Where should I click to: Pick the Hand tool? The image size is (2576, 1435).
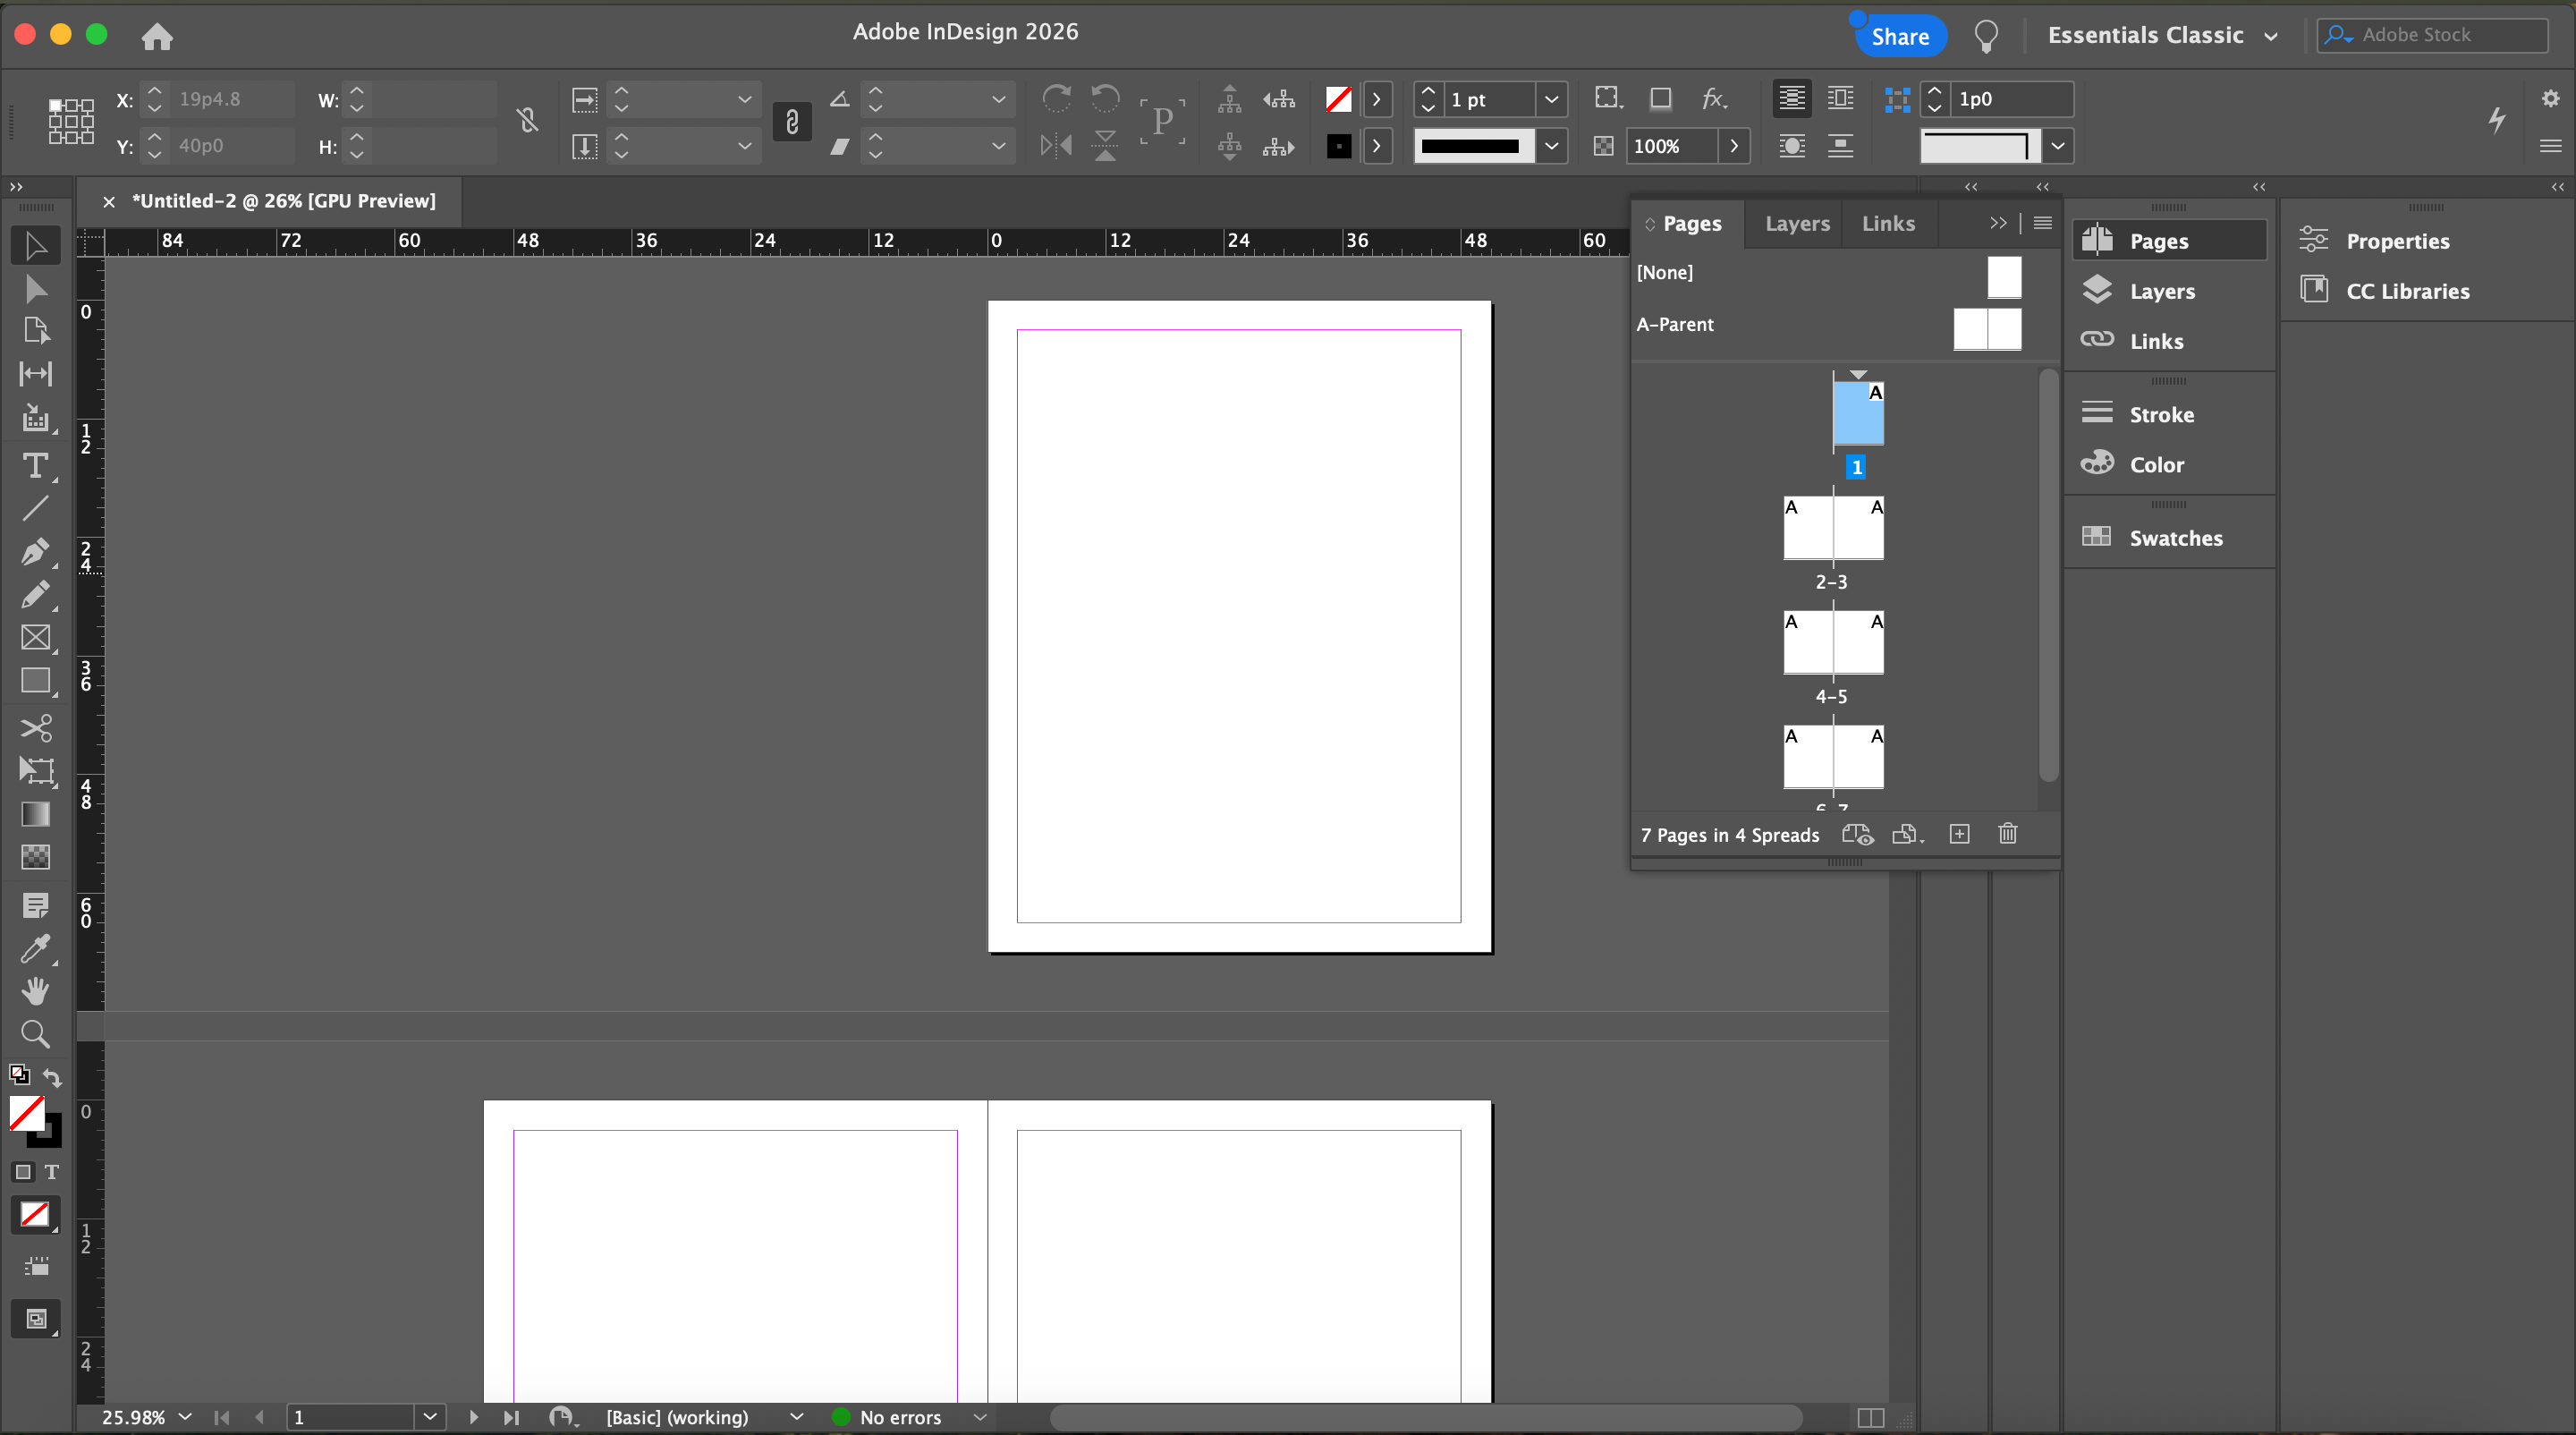click(x=35, y=990)
